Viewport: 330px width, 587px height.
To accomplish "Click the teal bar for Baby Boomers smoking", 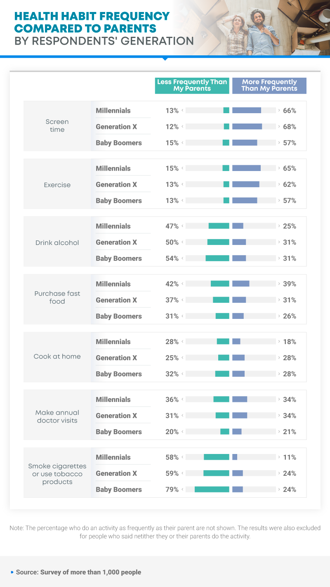I will [212, 490].
